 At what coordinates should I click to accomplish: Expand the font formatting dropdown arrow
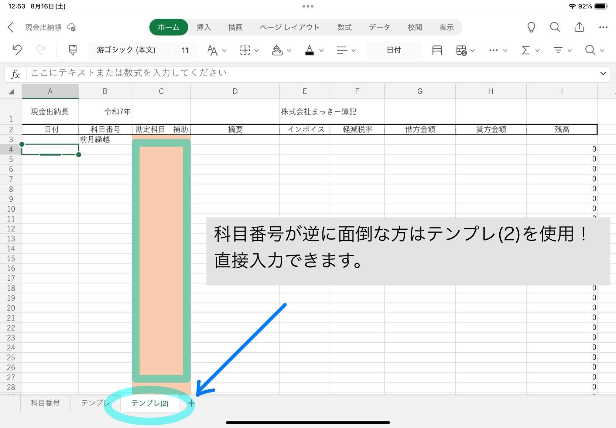pos(224,51)
